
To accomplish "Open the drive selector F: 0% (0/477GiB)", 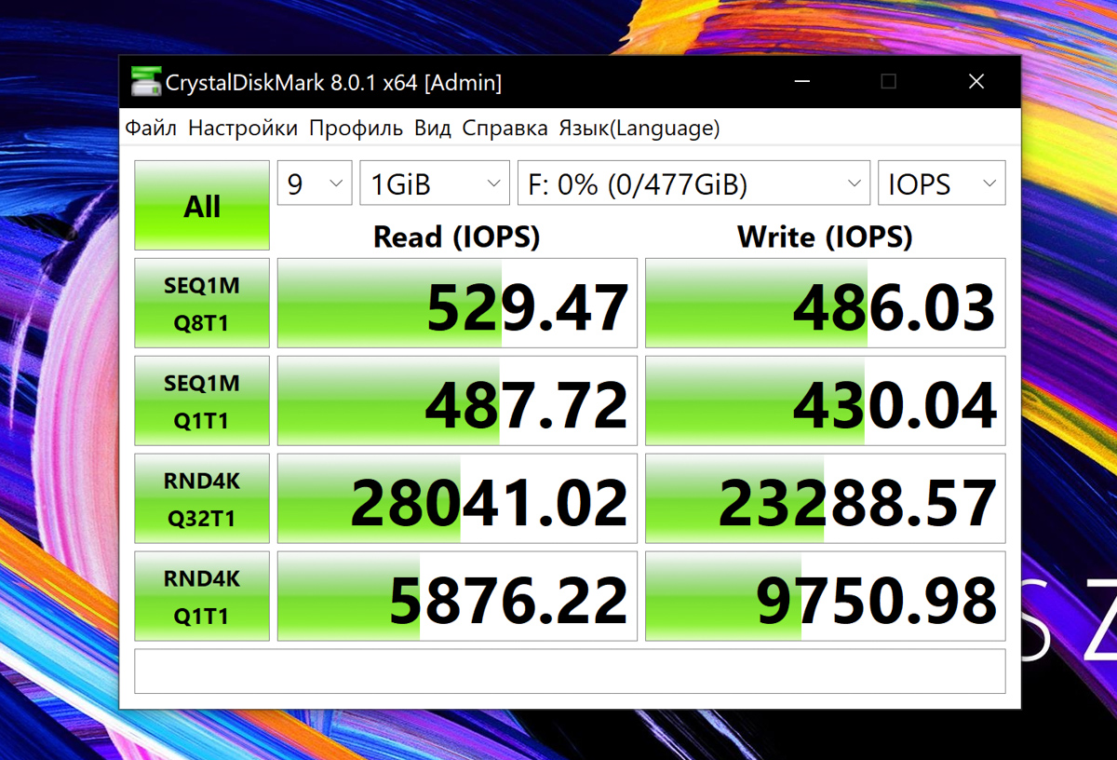I will pyautogui.click(x=693, y=183).
